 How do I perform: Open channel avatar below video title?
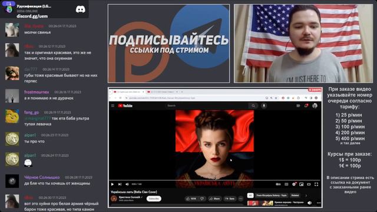(114, 198)
